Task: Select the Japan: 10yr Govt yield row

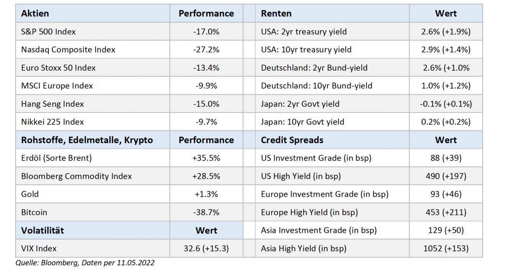Action: pos(302,122)
